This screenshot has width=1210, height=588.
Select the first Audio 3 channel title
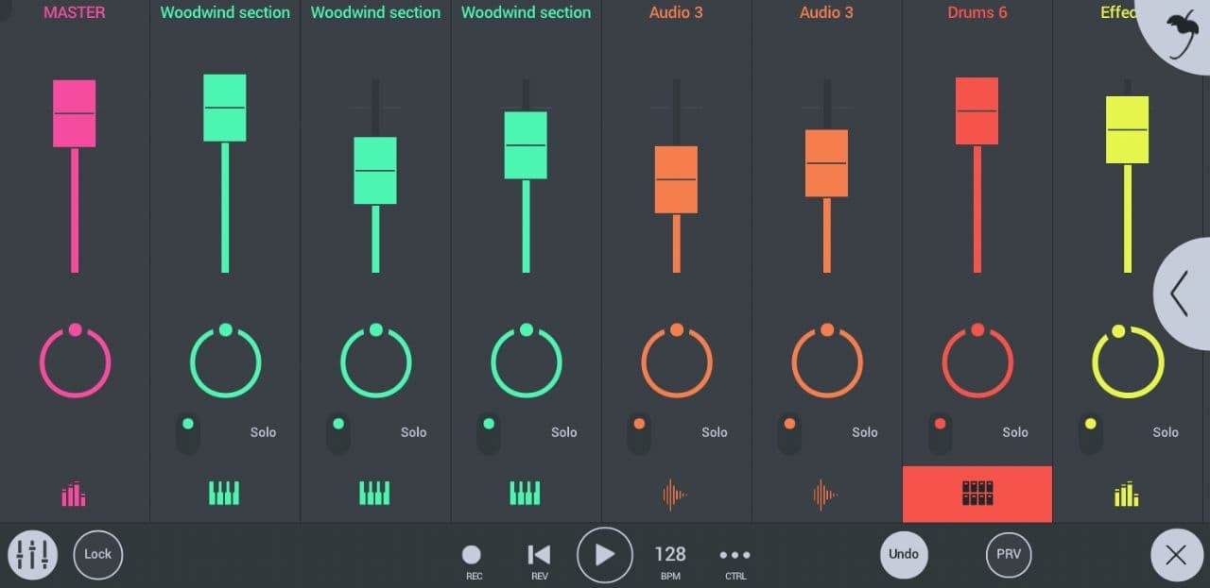click(x=676, y=13)
